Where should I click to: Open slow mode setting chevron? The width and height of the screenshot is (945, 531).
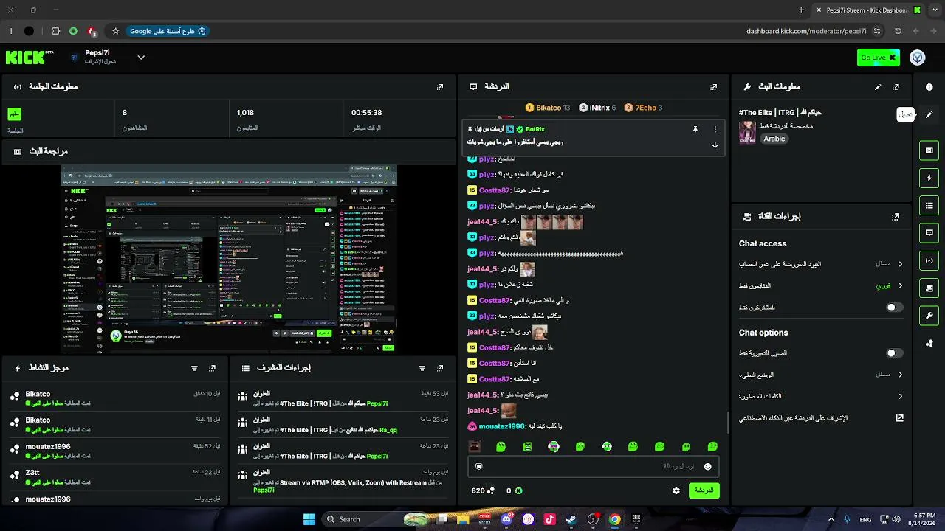click(900, 375)
